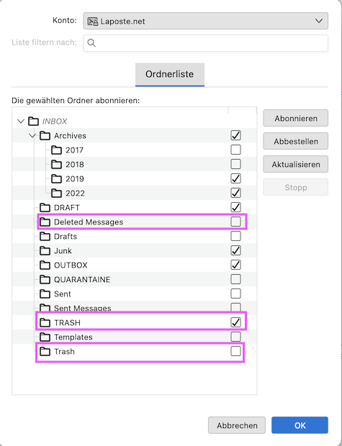342x446 pixels.
Task: Click the Abbestellen button
Action: [296, 142]
